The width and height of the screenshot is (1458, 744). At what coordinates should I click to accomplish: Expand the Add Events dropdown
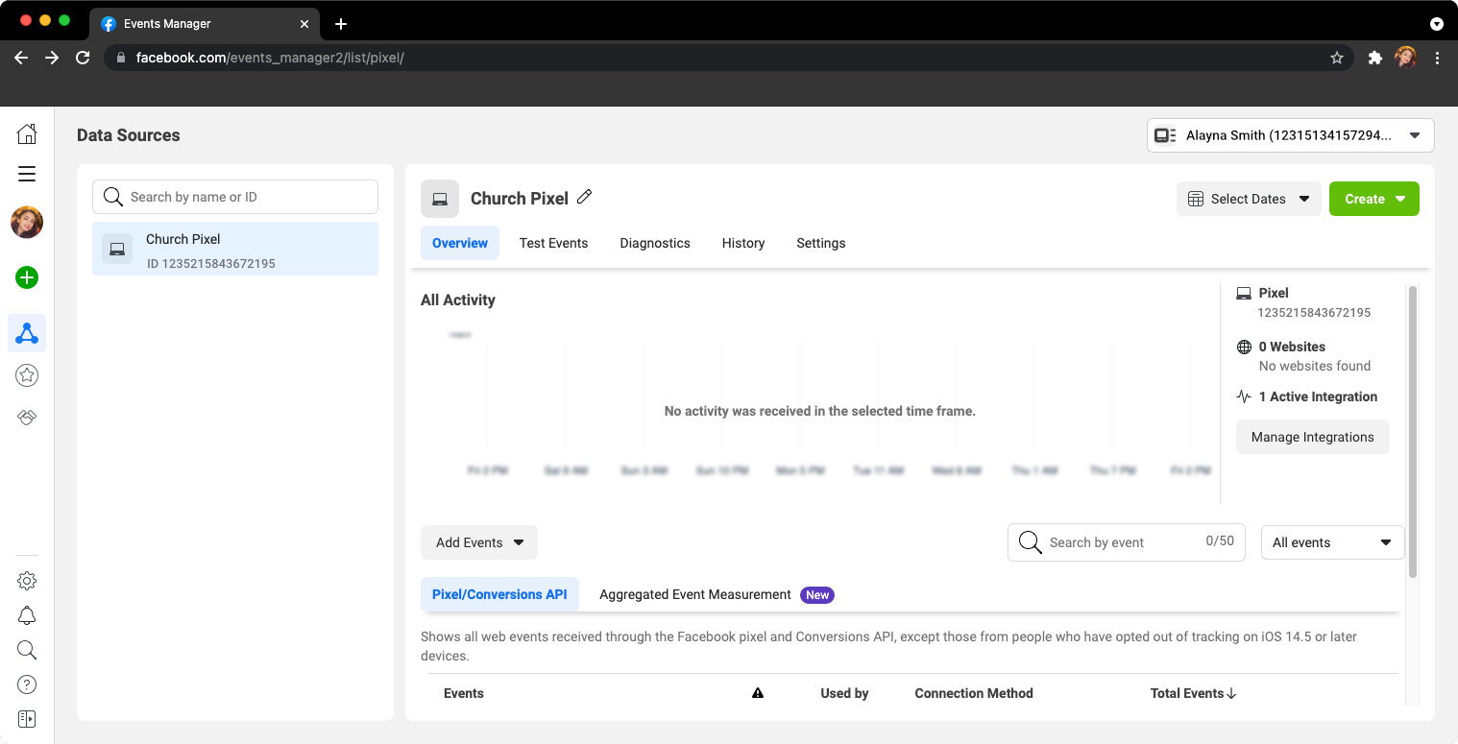coord(479,542)
